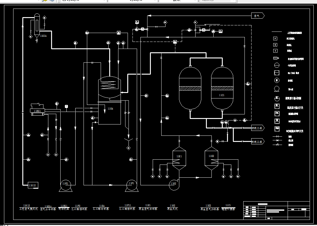
Task: Select the drain funnel symbol below 11E4
Action: 129,139
